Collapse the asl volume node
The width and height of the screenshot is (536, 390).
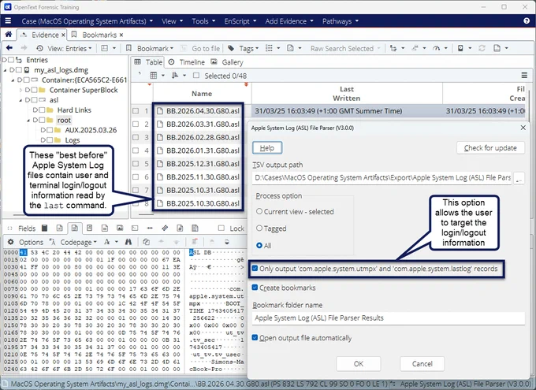click(20, 100)
